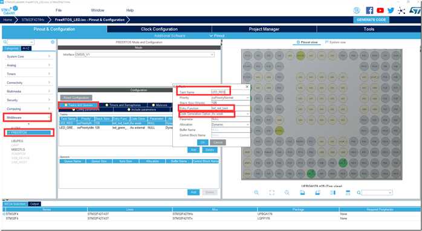Switch to the Tools tab

(369, 29)
